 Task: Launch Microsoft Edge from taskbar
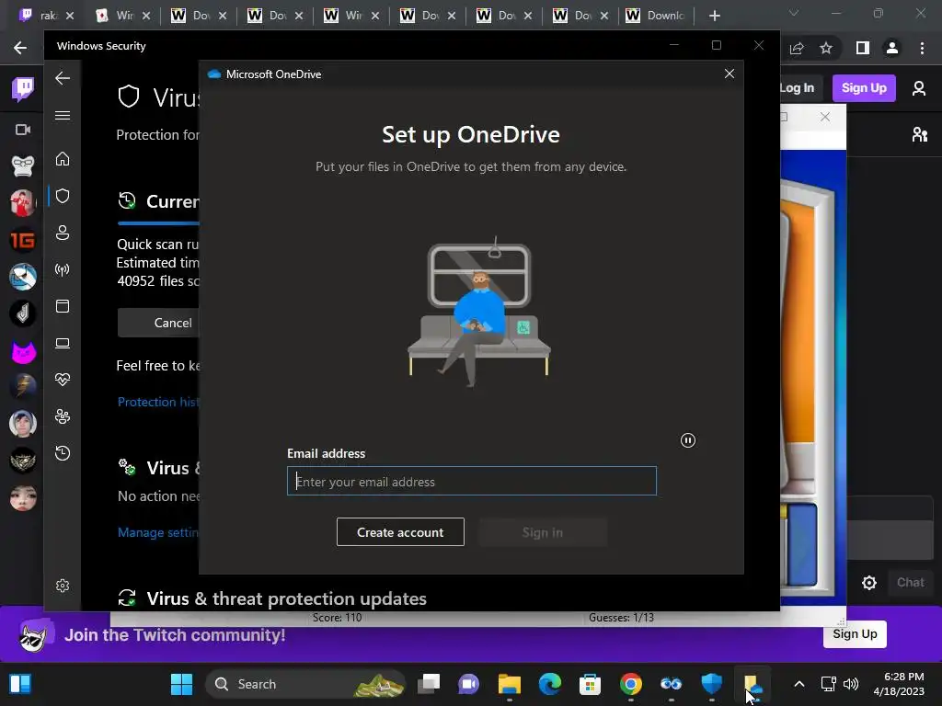550,684
